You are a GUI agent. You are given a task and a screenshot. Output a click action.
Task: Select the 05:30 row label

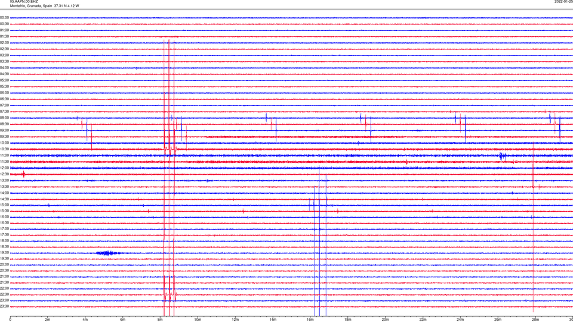[x=4, y=86]
